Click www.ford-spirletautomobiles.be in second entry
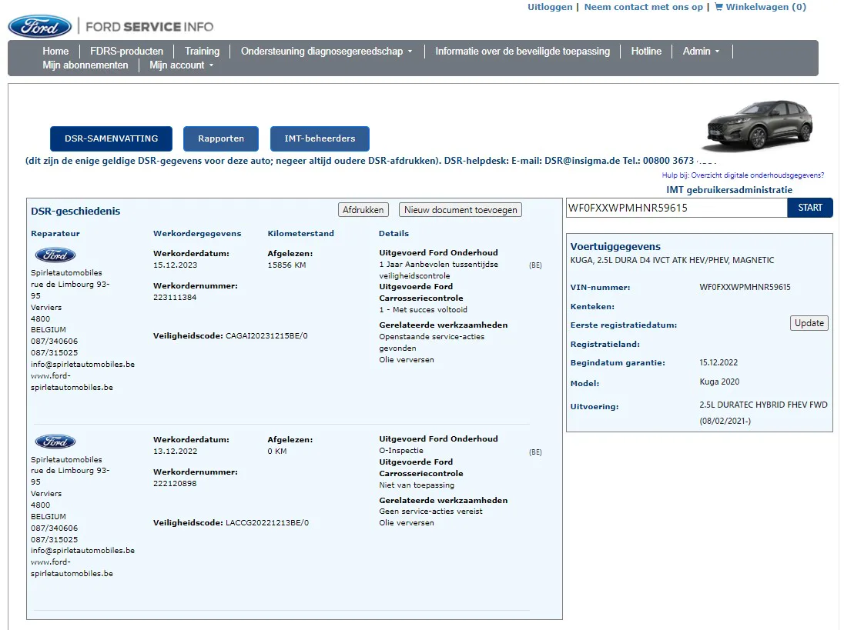 coord(72,568)
